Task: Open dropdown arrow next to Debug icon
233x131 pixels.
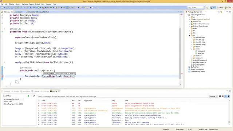Action: 36,7
